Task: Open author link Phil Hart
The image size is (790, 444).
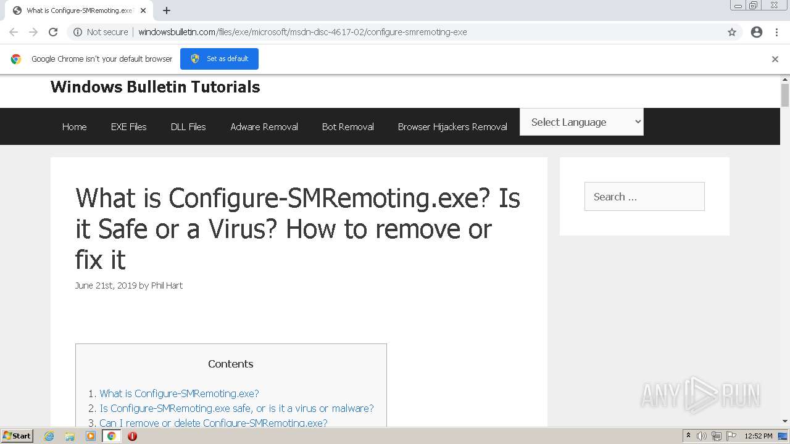Action: coord(167,286)
